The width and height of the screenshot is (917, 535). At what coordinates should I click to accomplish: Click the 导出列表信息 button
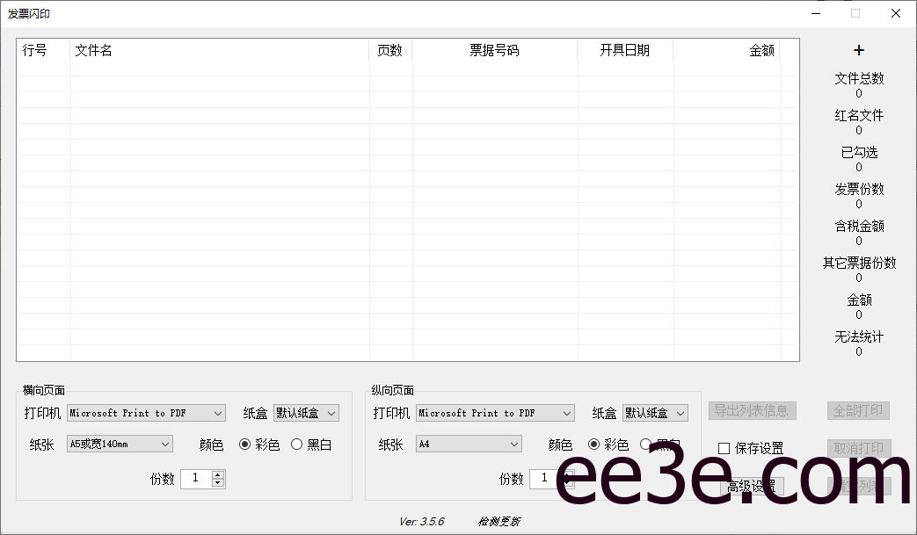click(752, 410)
